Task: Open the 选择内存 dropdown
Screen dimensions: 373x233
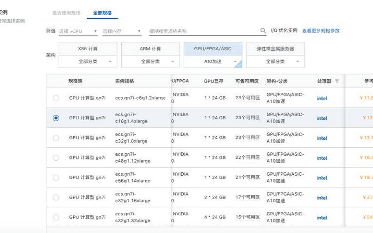Action: (122, 31)
